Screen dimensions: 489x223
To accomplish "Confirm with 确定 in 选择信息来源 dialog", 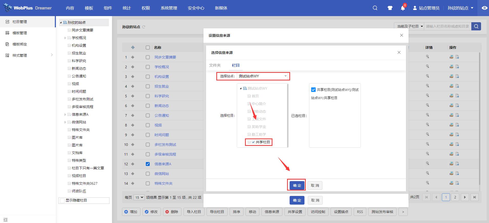I will [x=297, y=185].
